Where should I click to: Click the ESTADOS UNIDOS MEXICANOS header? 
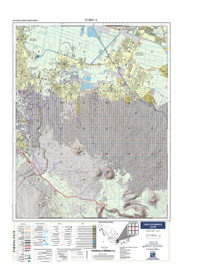pyautogui.click(x=25, y=21)
